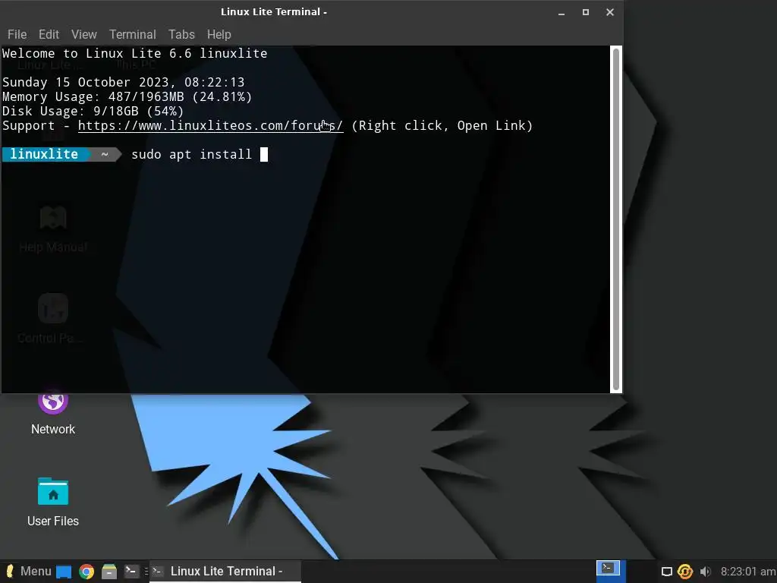Open the Terminal menu

[132, 34]
